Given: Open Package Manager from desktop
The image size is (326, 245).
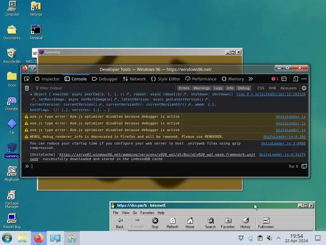Looking at the screenshot, I should 12,199.
